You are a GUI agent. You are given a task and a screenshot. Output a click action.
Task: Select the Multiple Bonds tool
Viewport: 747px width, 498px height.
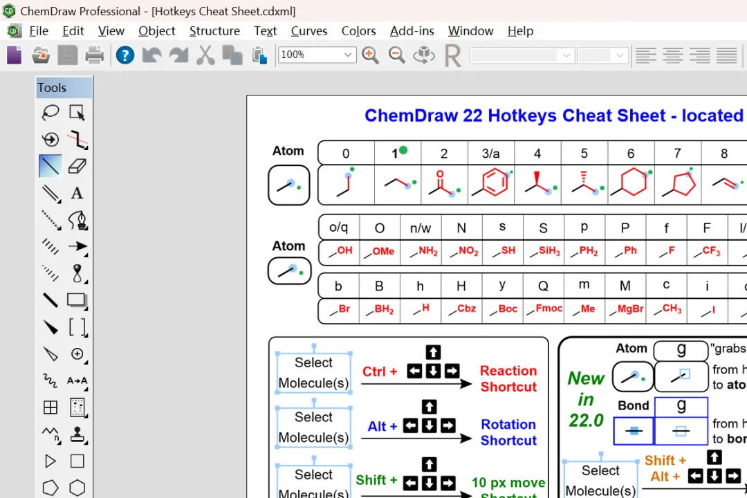(50, 193)
